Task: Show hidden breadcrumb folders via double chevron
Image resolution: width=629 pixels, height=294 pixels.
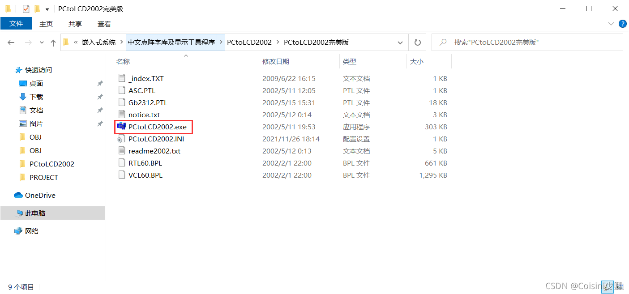Action: click(76, 43)
